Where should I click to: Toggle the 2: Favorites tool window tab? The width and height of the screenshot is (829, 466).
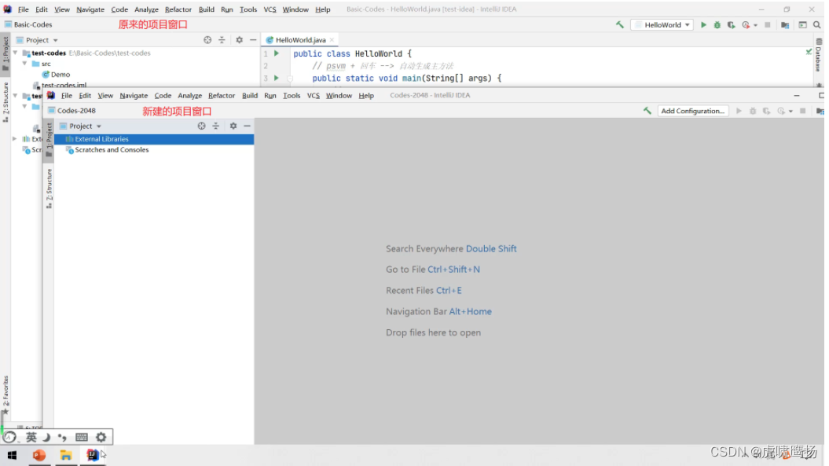(x=6, y=394)
